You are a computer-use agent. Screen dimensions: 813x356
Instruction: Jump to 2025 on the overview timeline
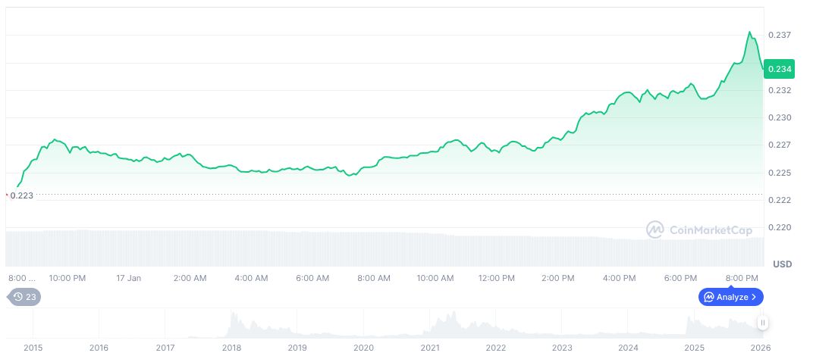694,347
